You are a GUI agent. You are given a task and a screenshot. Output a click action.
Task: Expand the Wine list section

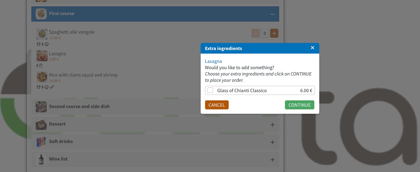(272, 160)
